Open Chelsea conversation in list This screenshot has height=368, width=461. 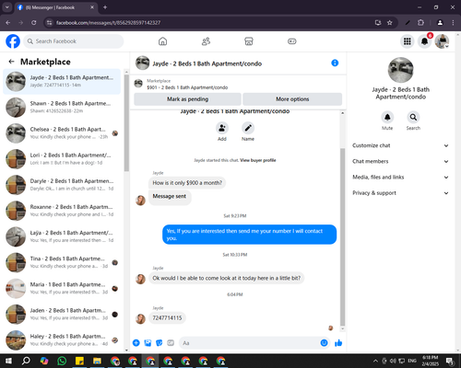pyautogui.click(x=62, y=133)
